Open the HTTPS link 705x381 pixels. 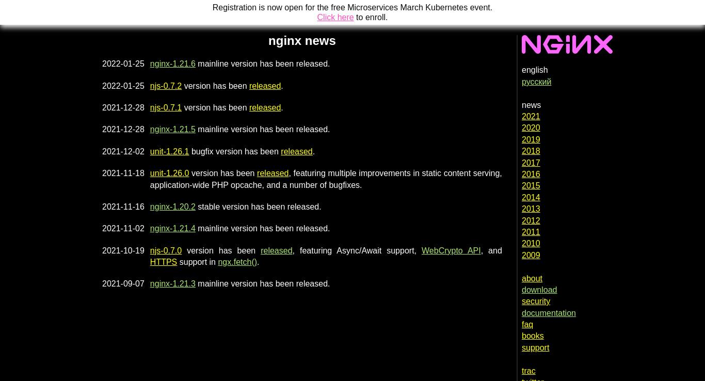pyautogui.click(x=164, y=262)
